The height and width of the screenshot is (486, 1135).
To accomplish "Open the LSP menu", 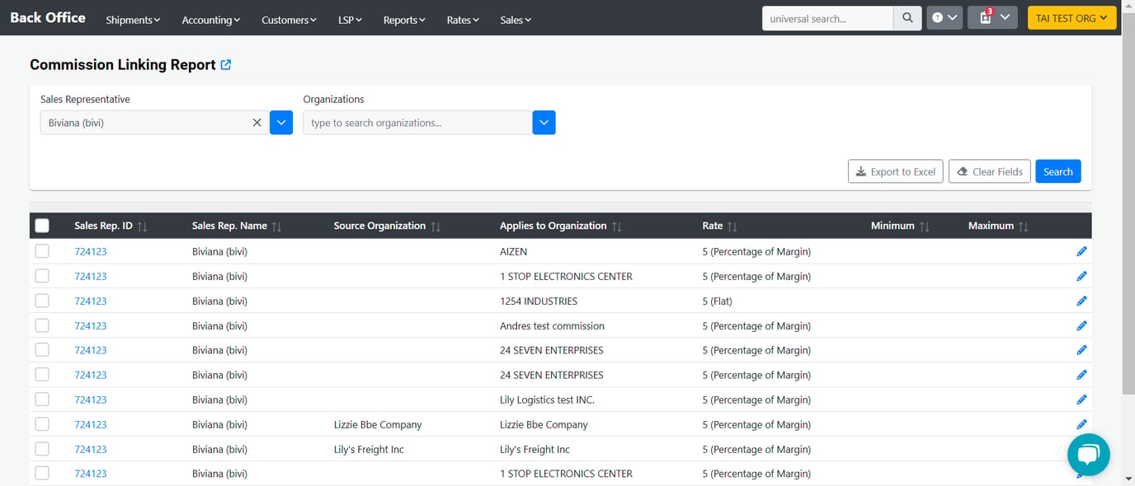I will (x=350, y=20).
